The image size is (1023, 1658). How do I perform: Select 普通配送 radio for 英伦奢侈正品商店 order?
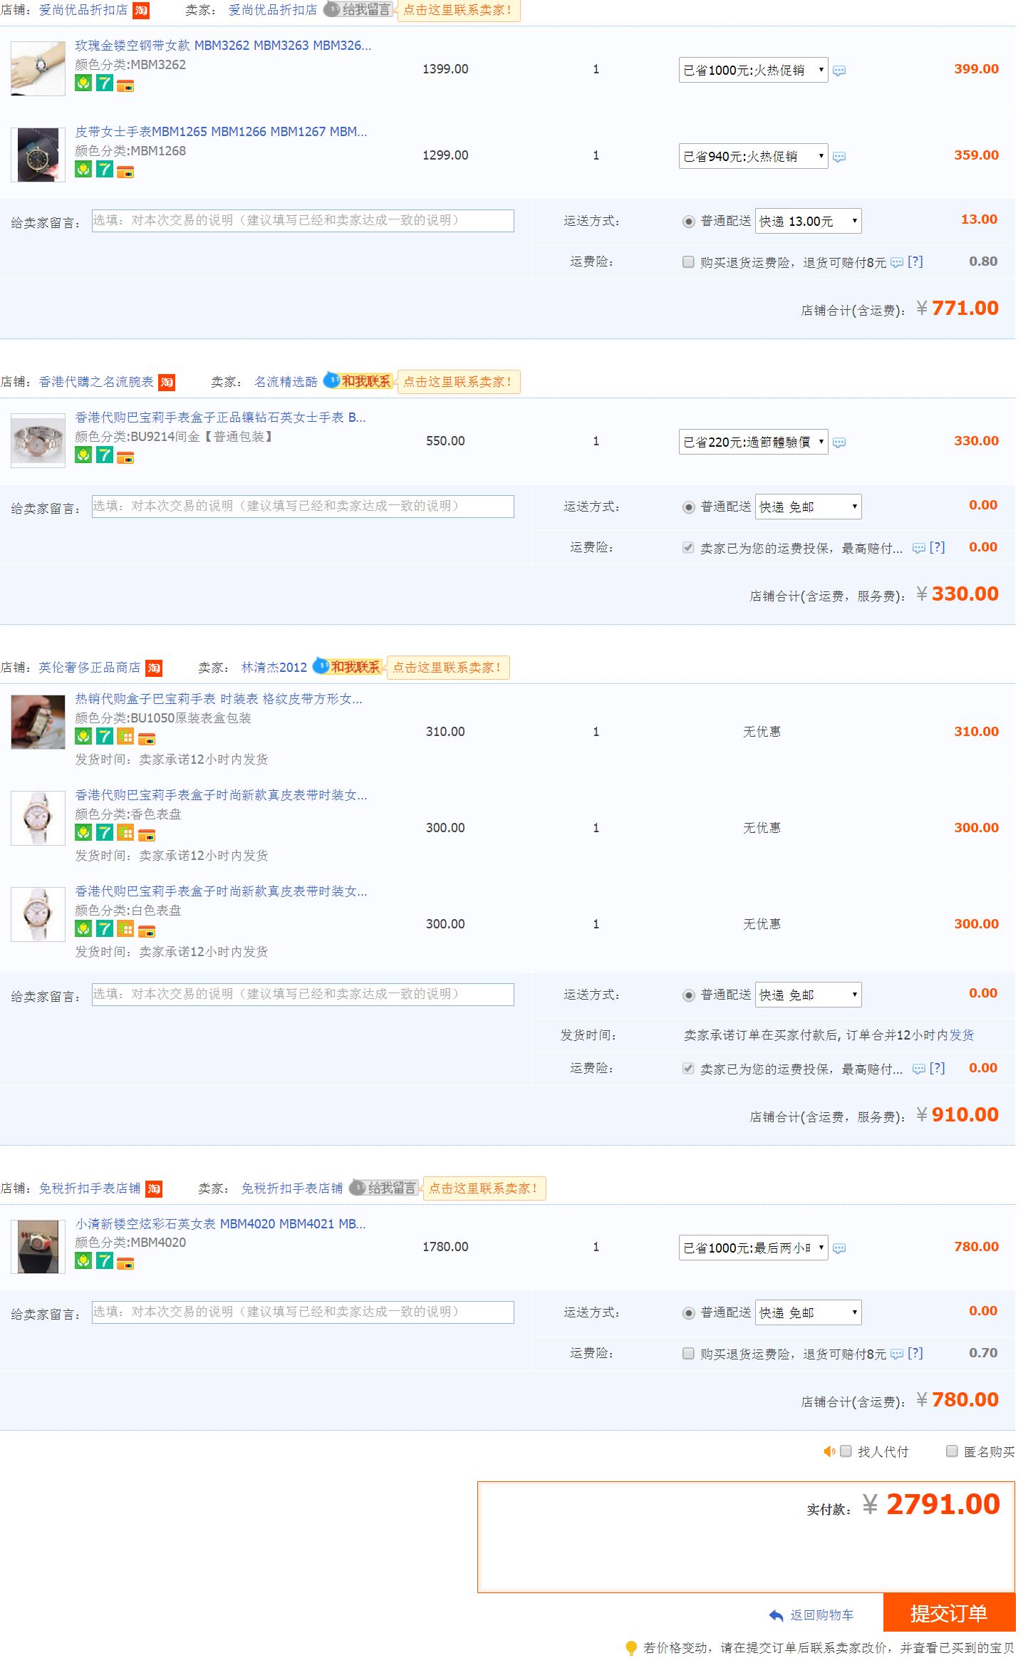(x=688, y=995)
